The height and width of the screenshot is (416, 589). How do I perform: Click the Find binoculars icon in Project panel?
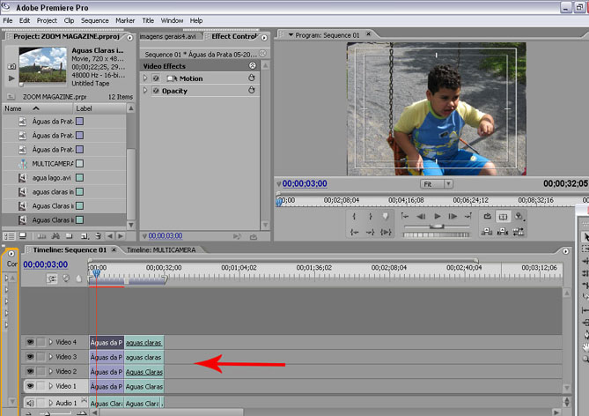coord(55,236)
